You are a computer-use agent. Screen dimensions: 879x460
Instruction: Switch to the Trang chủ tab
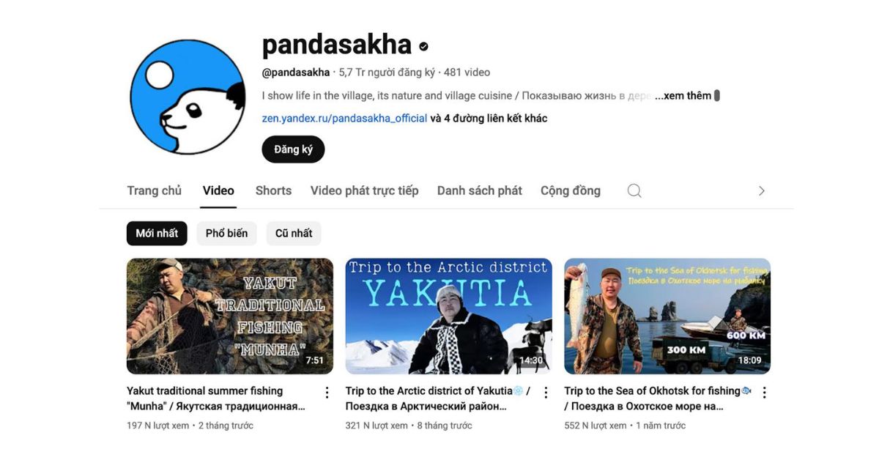154,190
